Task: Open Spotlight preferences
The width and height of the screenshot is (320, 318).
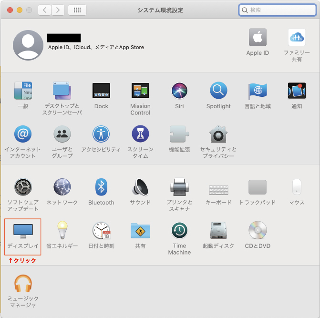Action: (x=218, y=91)
